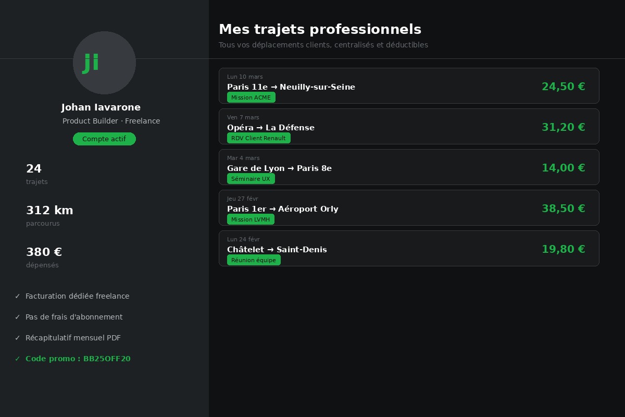Click the Compte actif badge
625x417 pixels.
coord(104,139)
